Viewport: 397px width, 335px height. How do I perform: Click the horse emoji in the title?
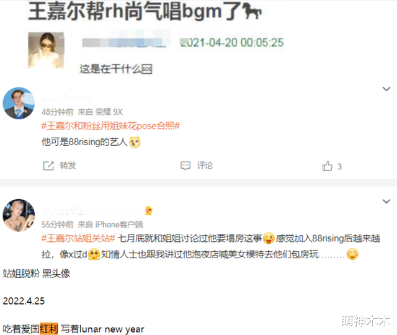coord(251,12)
